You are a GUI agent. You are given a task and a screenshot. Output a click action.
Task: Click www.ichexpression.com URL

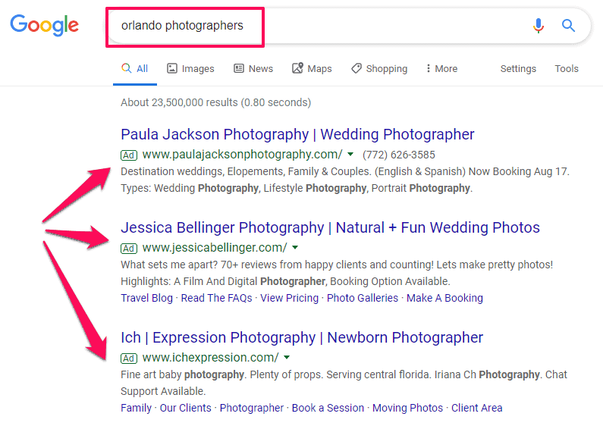(x=210, y=358)
